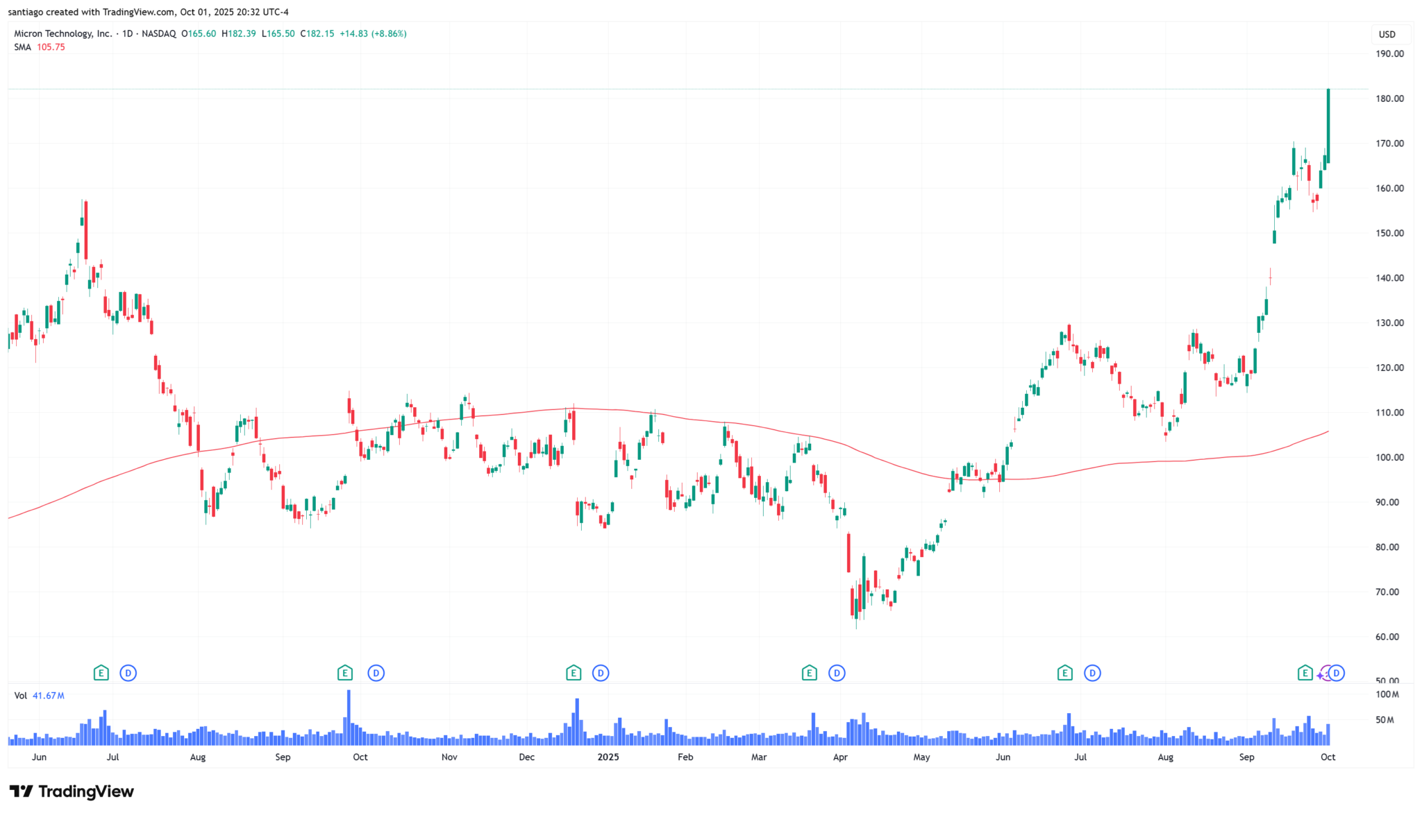
Task: Click the earliest dividend D marker near July 2024
Action: click(128, 673)
